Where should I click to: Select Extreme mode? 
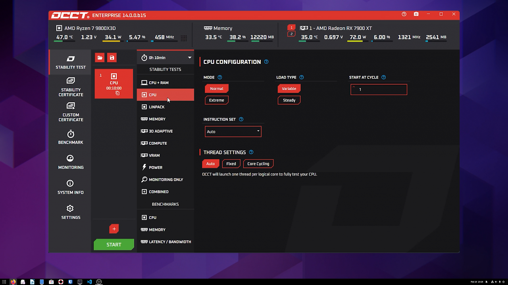217,100
